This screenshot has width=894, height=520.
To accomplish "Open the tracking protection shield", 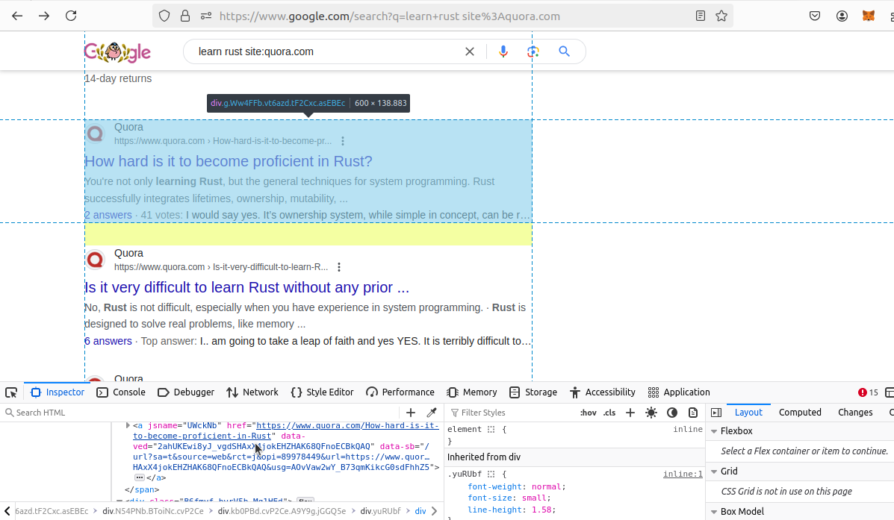I will pos(164,16).
